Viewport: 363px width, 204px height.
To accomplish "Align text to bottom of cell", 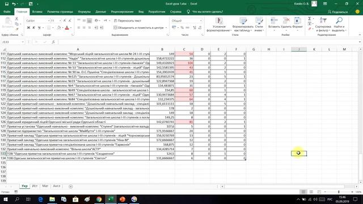I will [90, 20].
